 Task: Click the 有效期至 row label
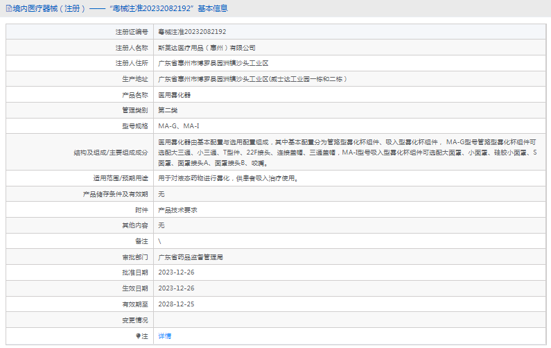pos(135,304)
